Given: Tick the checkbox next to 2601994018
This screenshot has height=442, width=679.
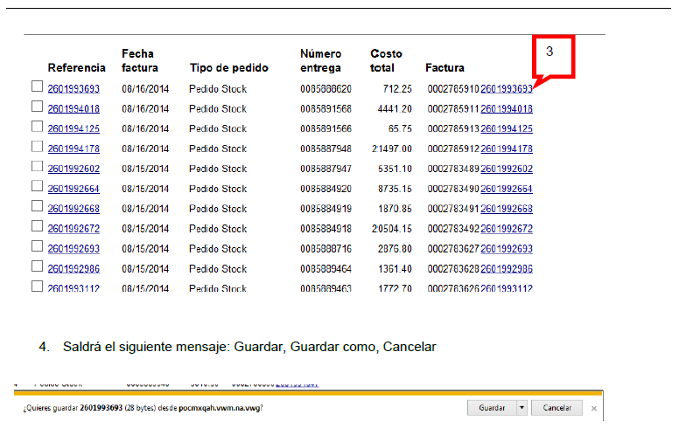Looking at the screenshot, I should pos(37,107).
